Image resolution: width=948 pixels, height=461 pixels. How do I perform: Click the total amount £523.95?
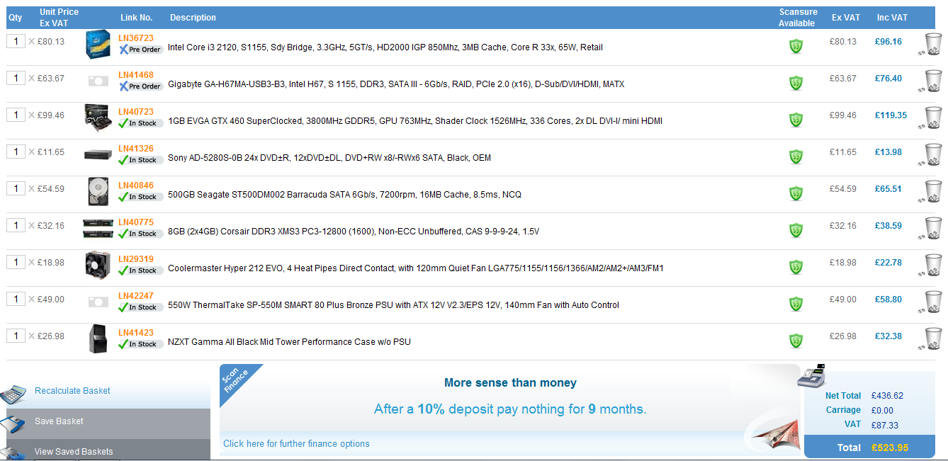point(889,448)
